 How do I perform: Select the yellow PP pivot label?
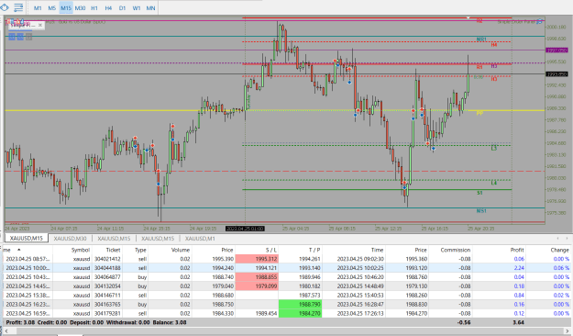479,113
